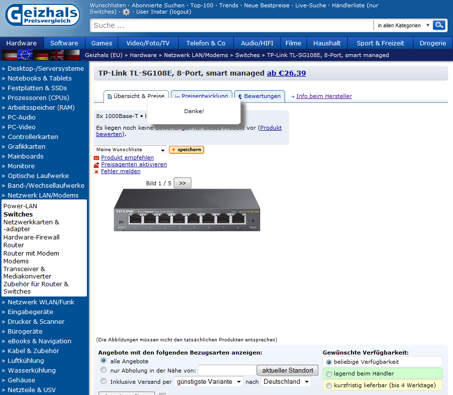Screen dimensions: 453x395
Task: Click the price agent icon beside Preisagenten aktivieren
Action: tap(97, 165)
